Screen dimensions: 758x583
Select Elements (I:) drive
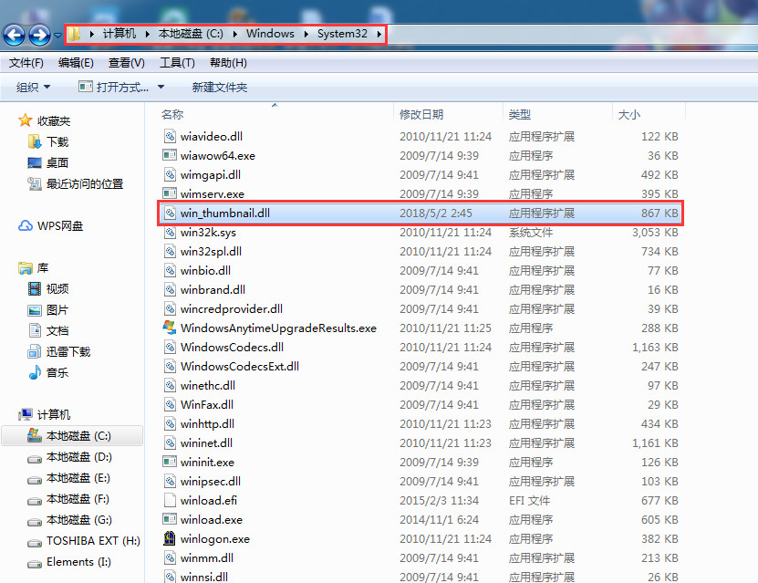tap(69, 562)
